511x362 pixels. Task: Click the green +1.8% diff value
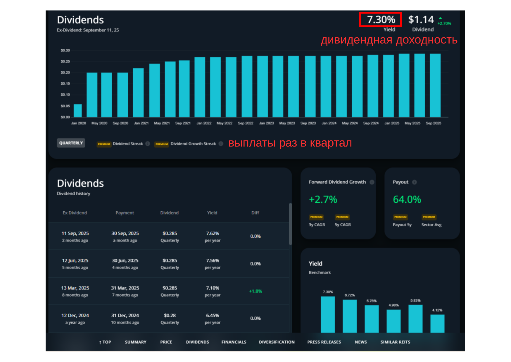[x=255, y=291]
